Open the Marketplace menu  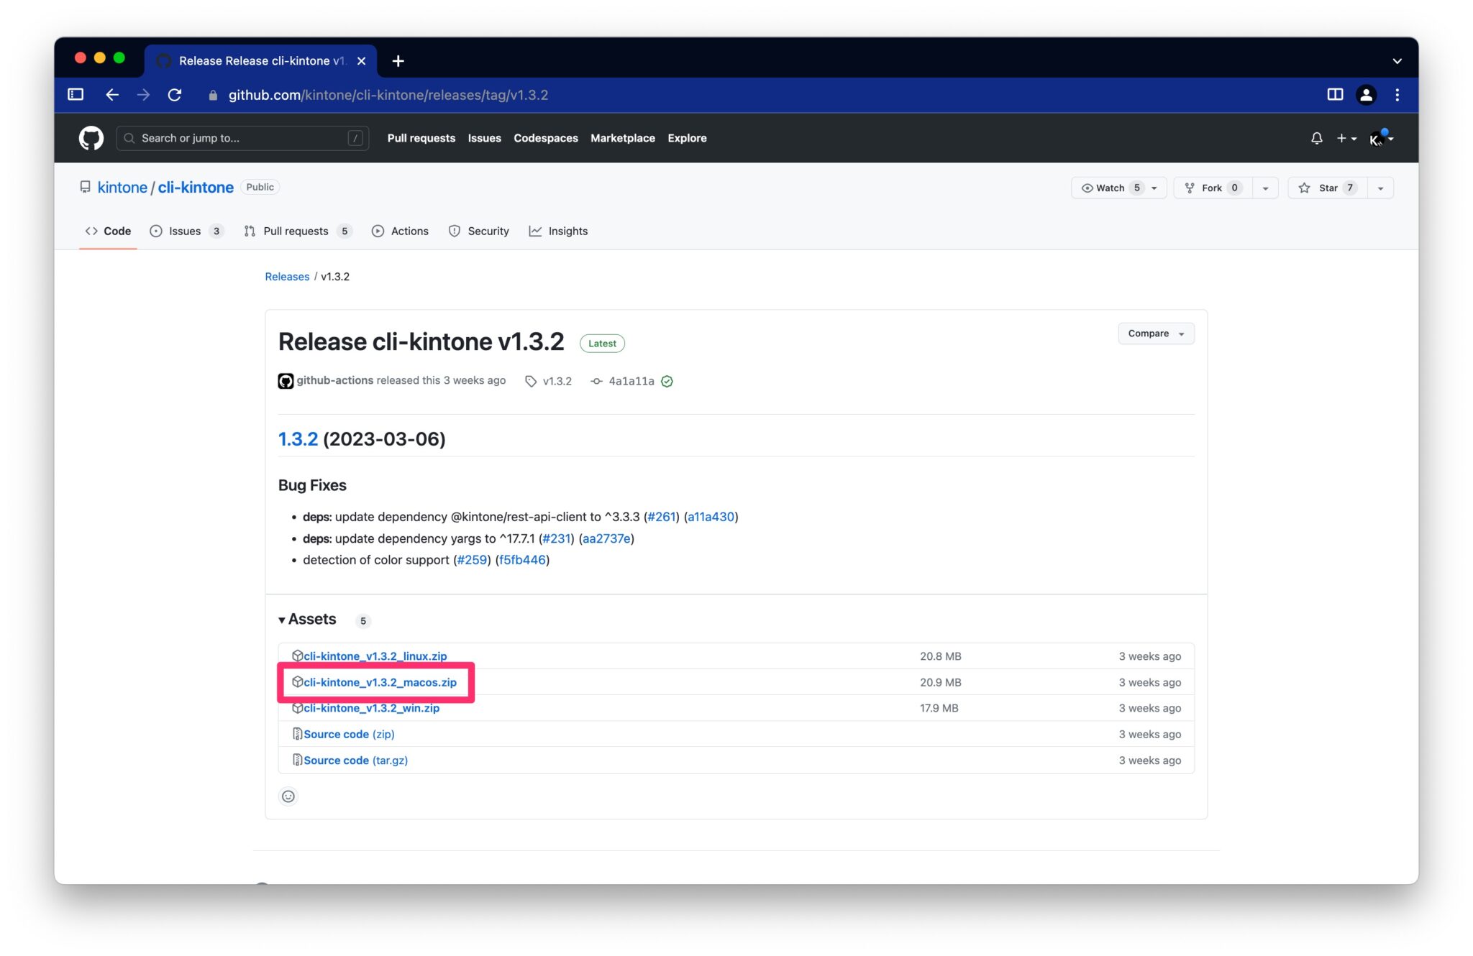click(623, 138)
